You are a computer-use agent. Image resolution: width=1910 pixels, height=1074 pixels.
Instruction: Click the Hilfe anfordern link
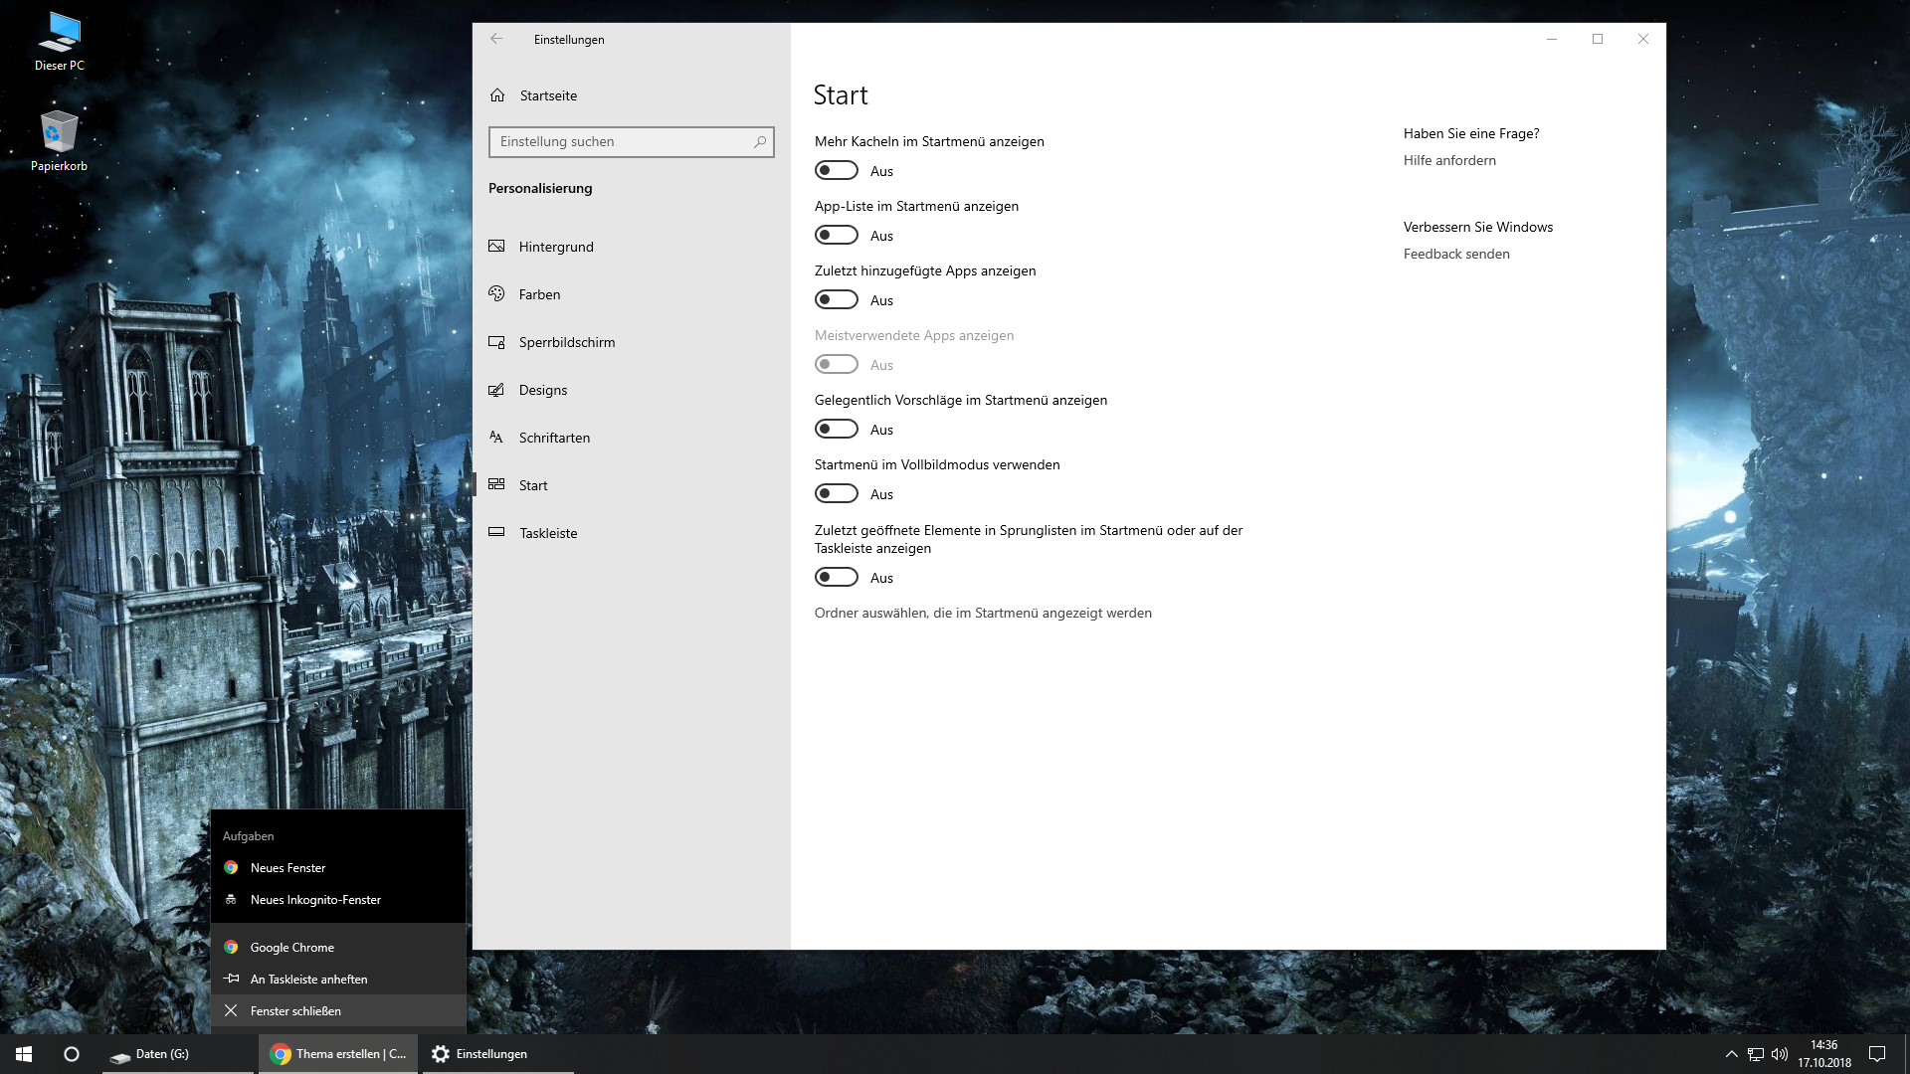(1449, 160)
